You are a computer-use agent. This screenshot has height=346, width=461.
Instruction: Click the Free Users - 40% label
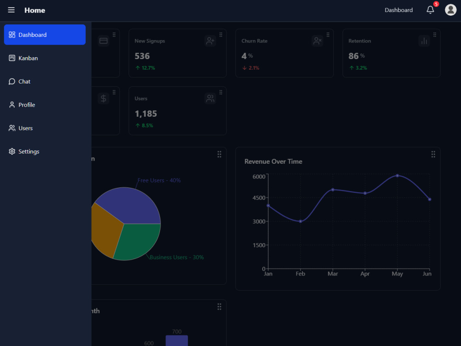(159, 180)
